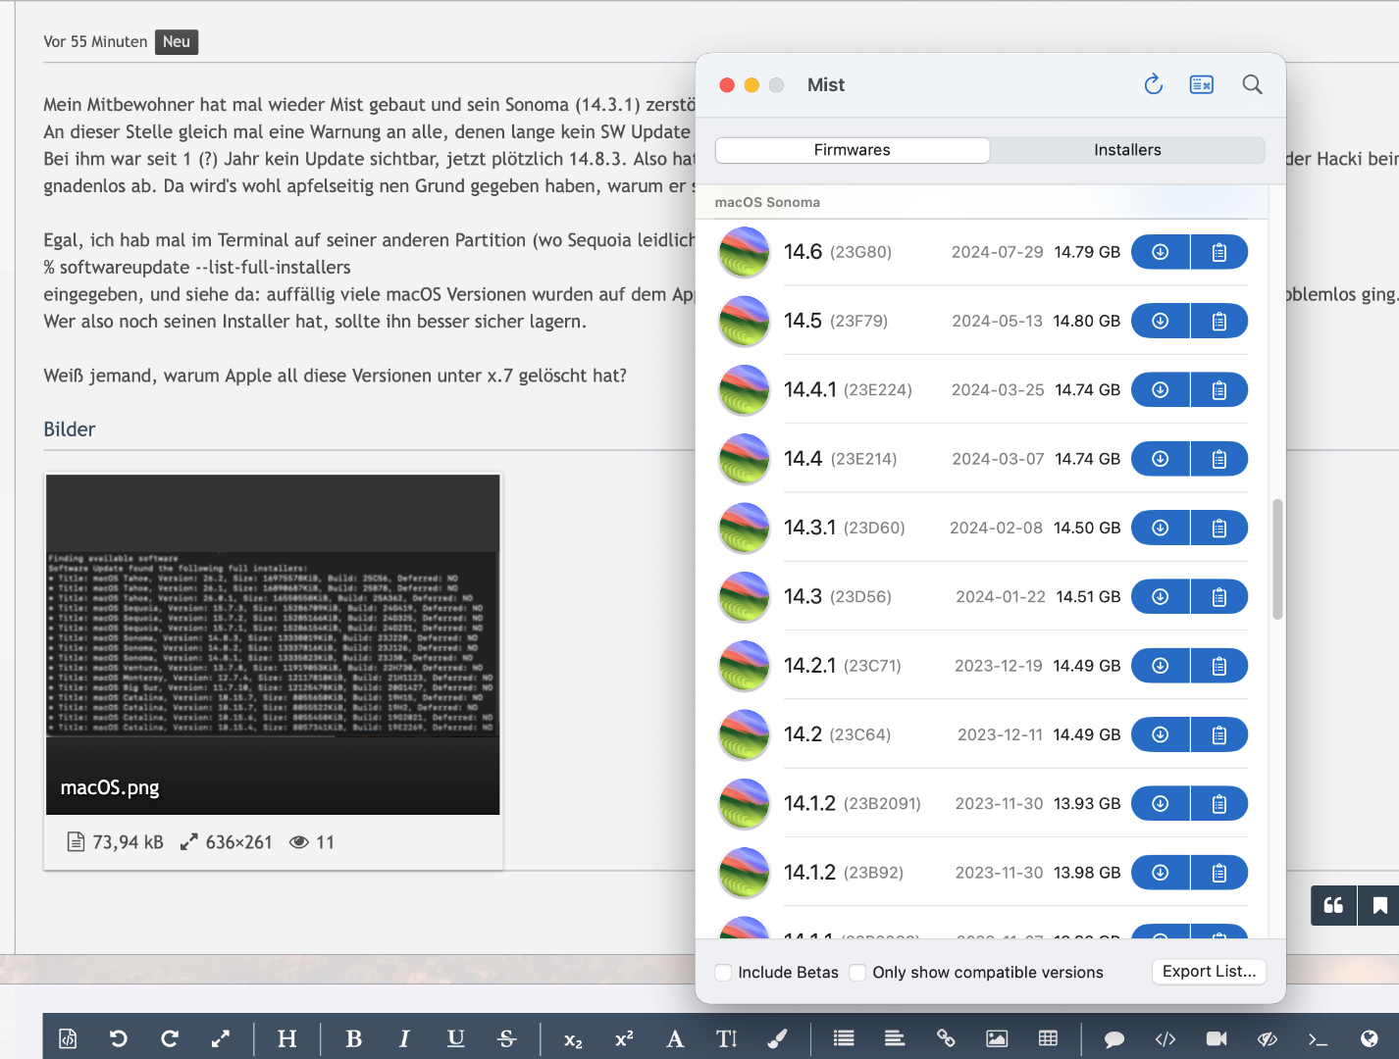This screenshot has height=1059, width=1399.
Task: Click the Mist list scrollbar
Action: 1277,560
